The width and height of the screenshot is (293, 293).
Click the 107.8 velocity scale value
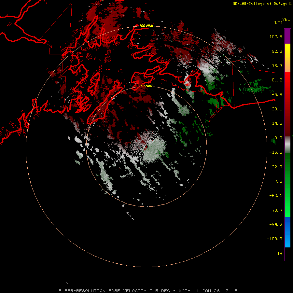click(276, 36)
